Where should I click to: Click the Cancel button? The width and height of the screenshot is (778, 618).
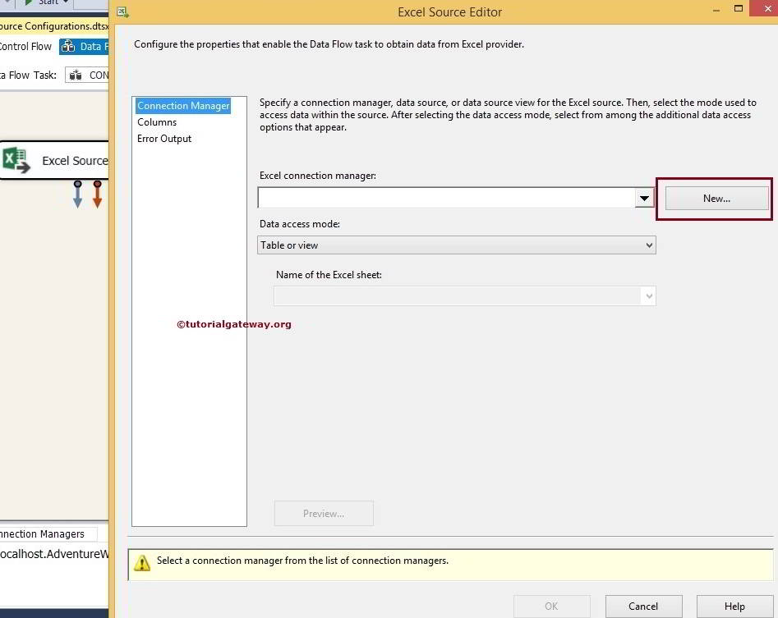pos(643,607)
